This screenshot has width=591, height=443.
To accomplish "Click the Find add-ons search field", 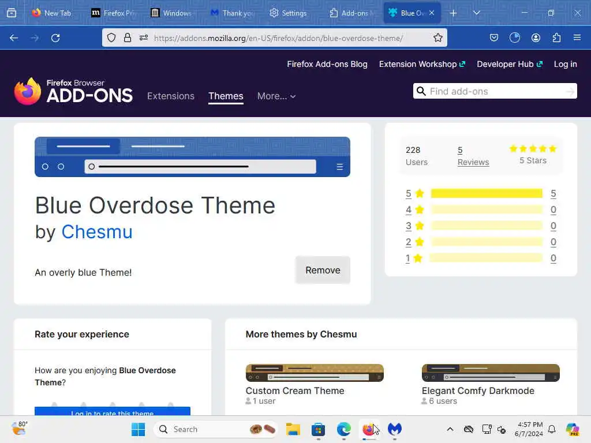I will coord(495,91).
